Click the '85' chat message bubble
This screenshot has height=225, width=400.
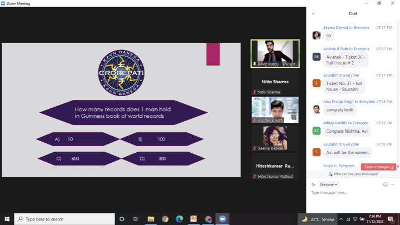(x=328, y=36)
